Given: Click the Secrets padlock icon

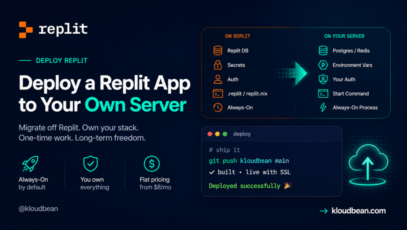Looking at the screenshot, I should (x=217, y=65).
